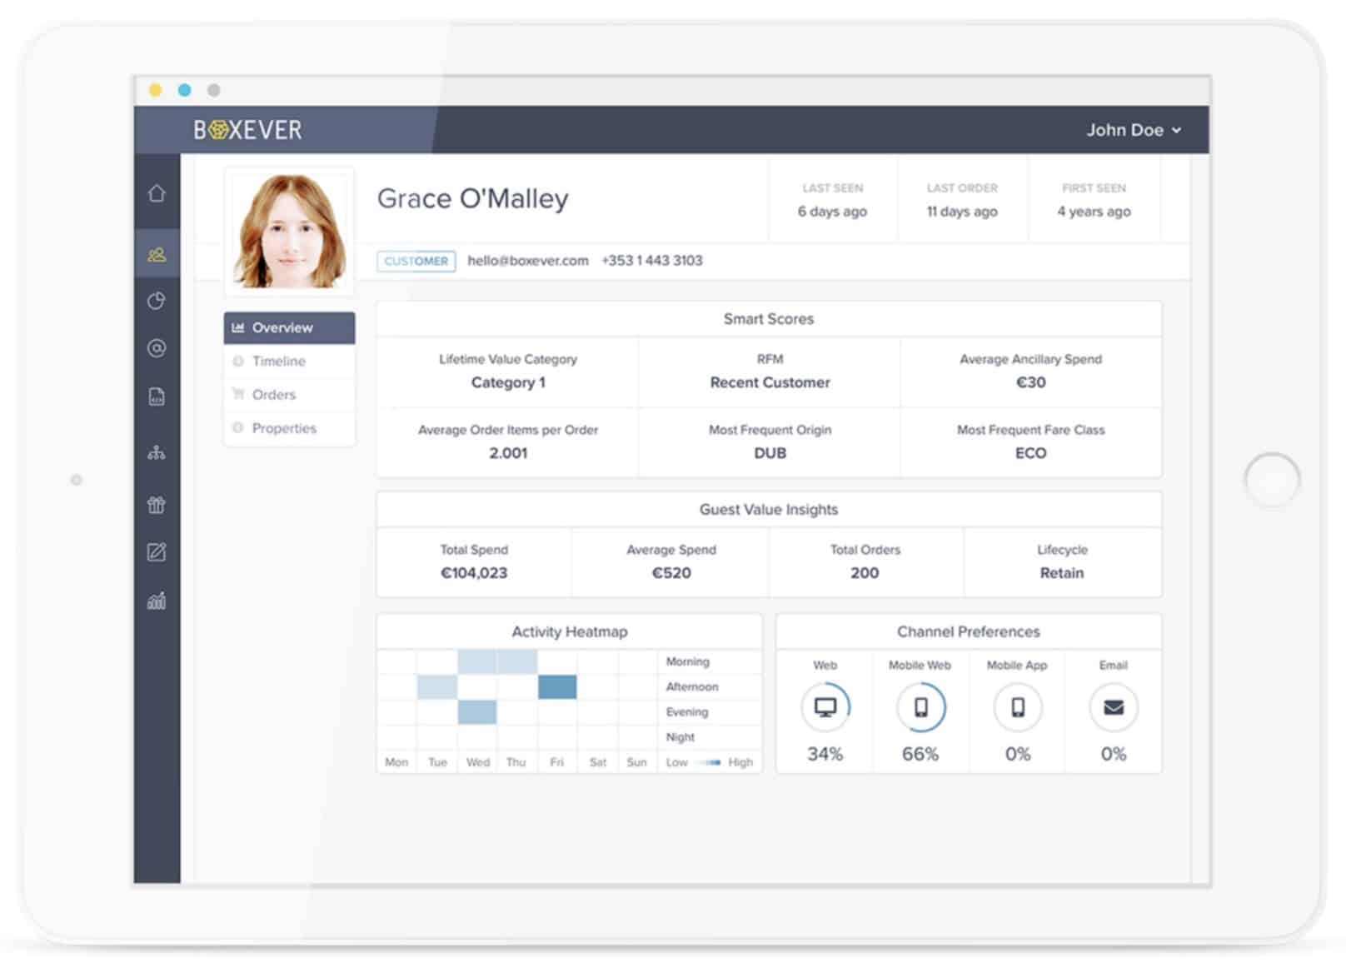The height and width of the screenshot is (968, 1346).
Task: Click the 66% Mobile Web percentage
Action: tap(920, 754)
